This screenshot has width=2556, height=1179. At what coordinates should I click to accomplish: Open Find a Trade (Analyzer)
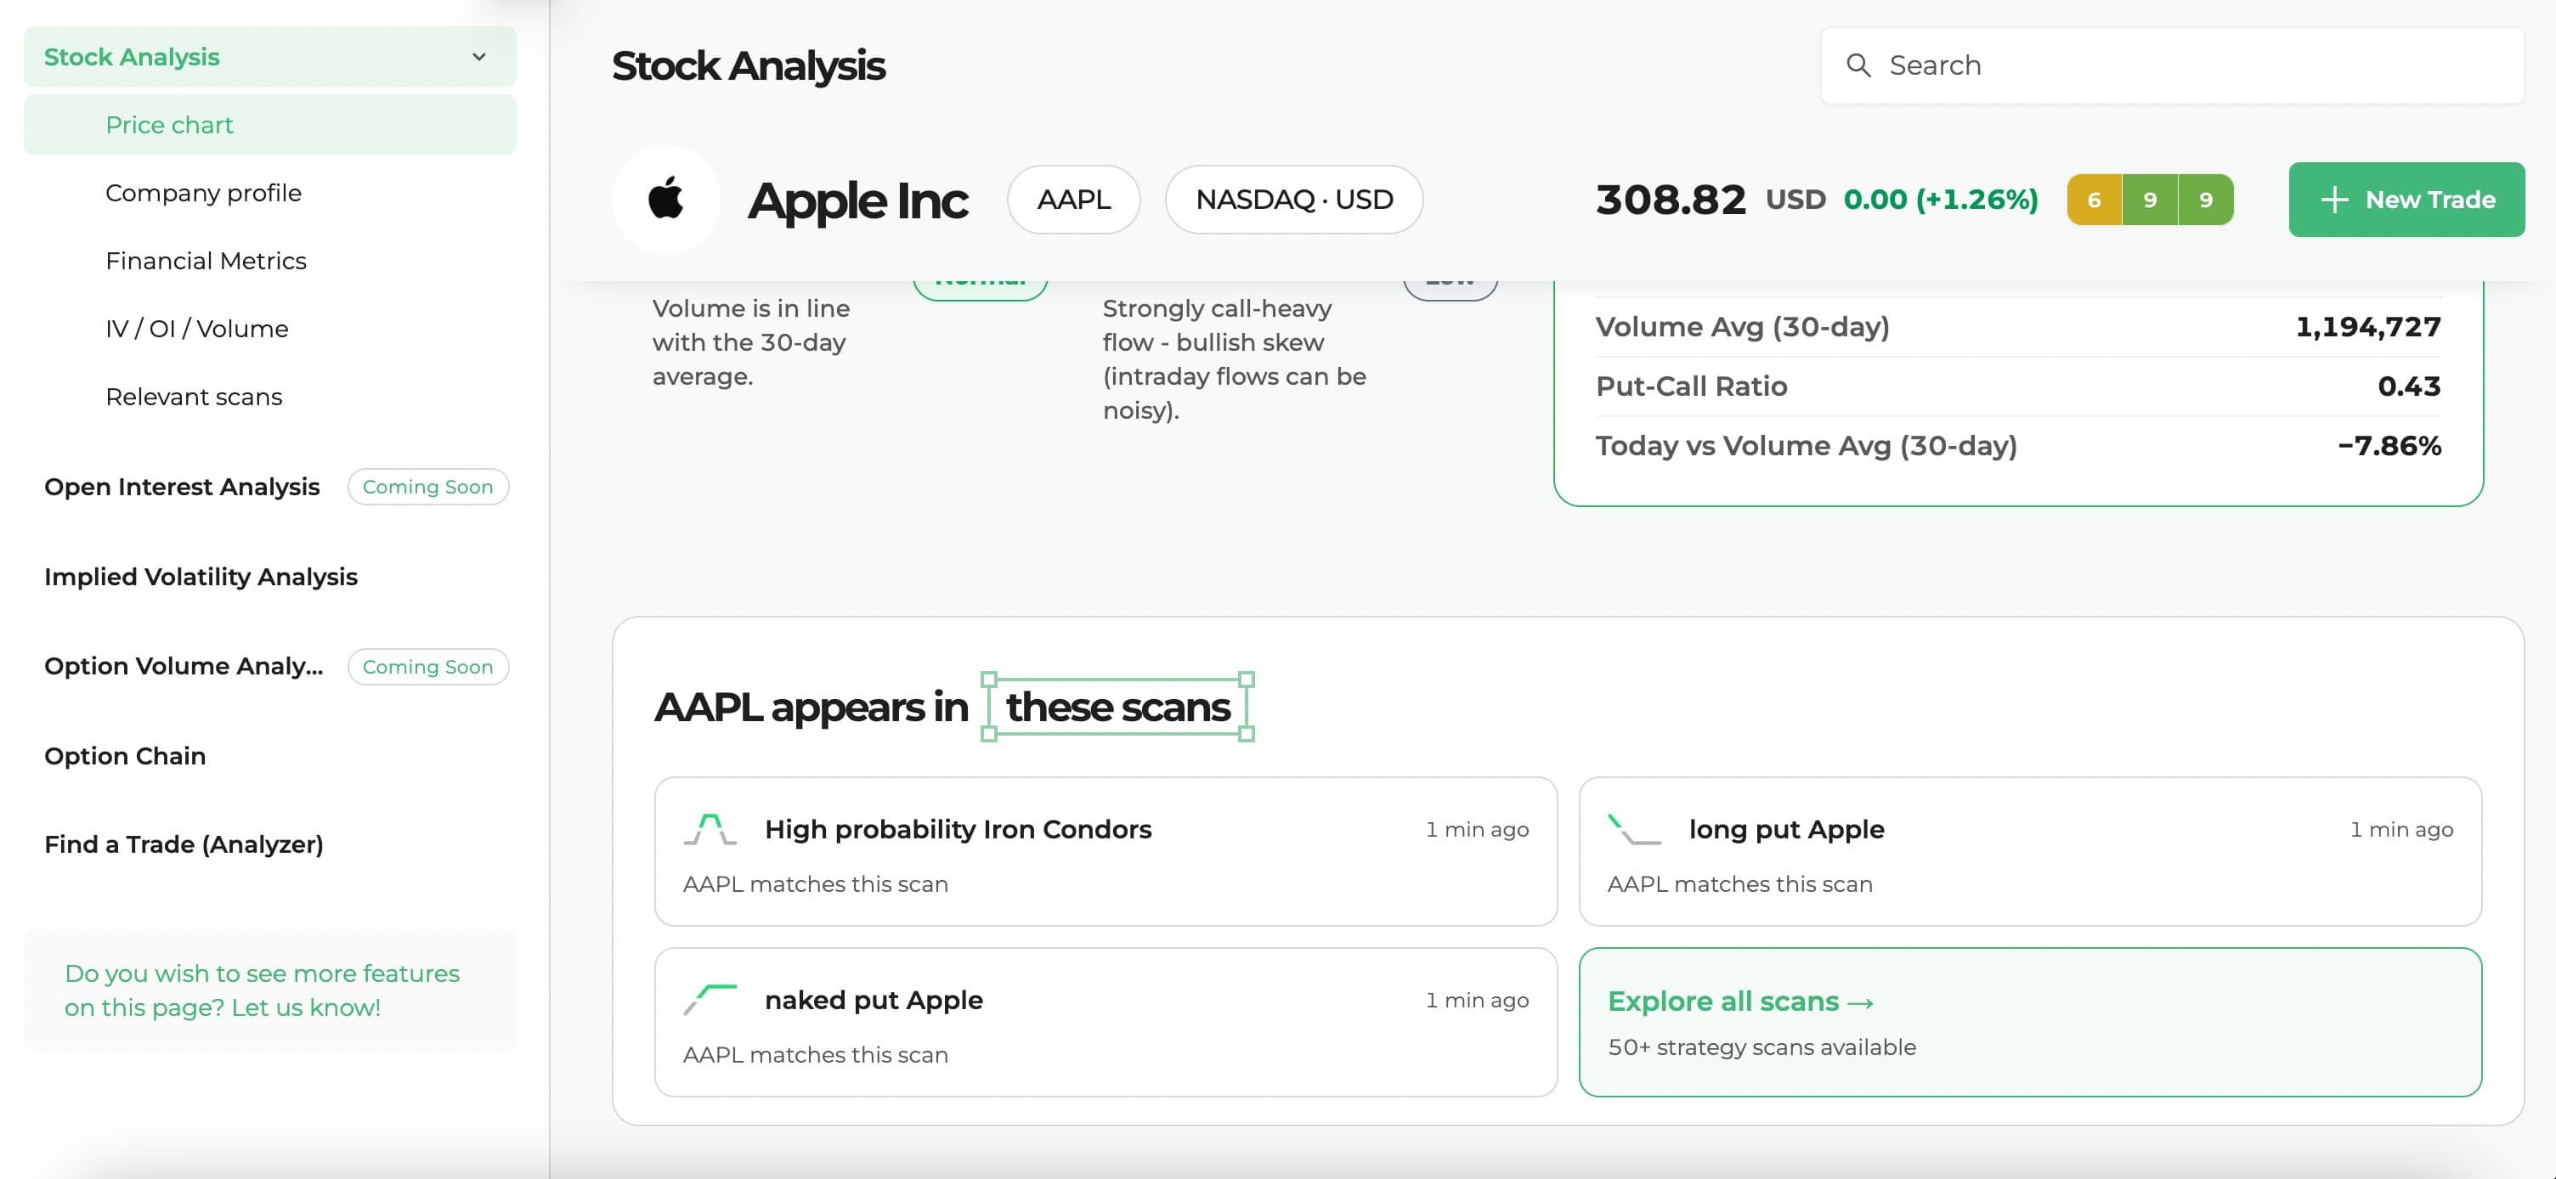[184, 843]
